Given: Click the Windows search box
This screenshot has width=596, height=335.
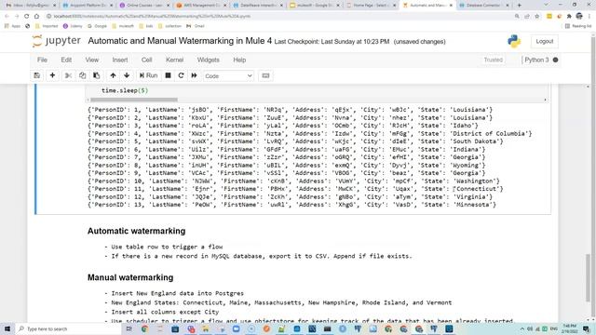Looking at the screenshot, I should pyautogui.click(x=68, y=328).
